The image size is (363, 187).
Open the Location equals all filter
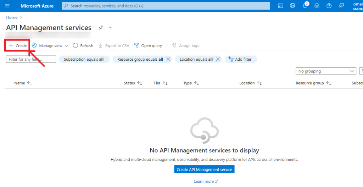[196, 59]
